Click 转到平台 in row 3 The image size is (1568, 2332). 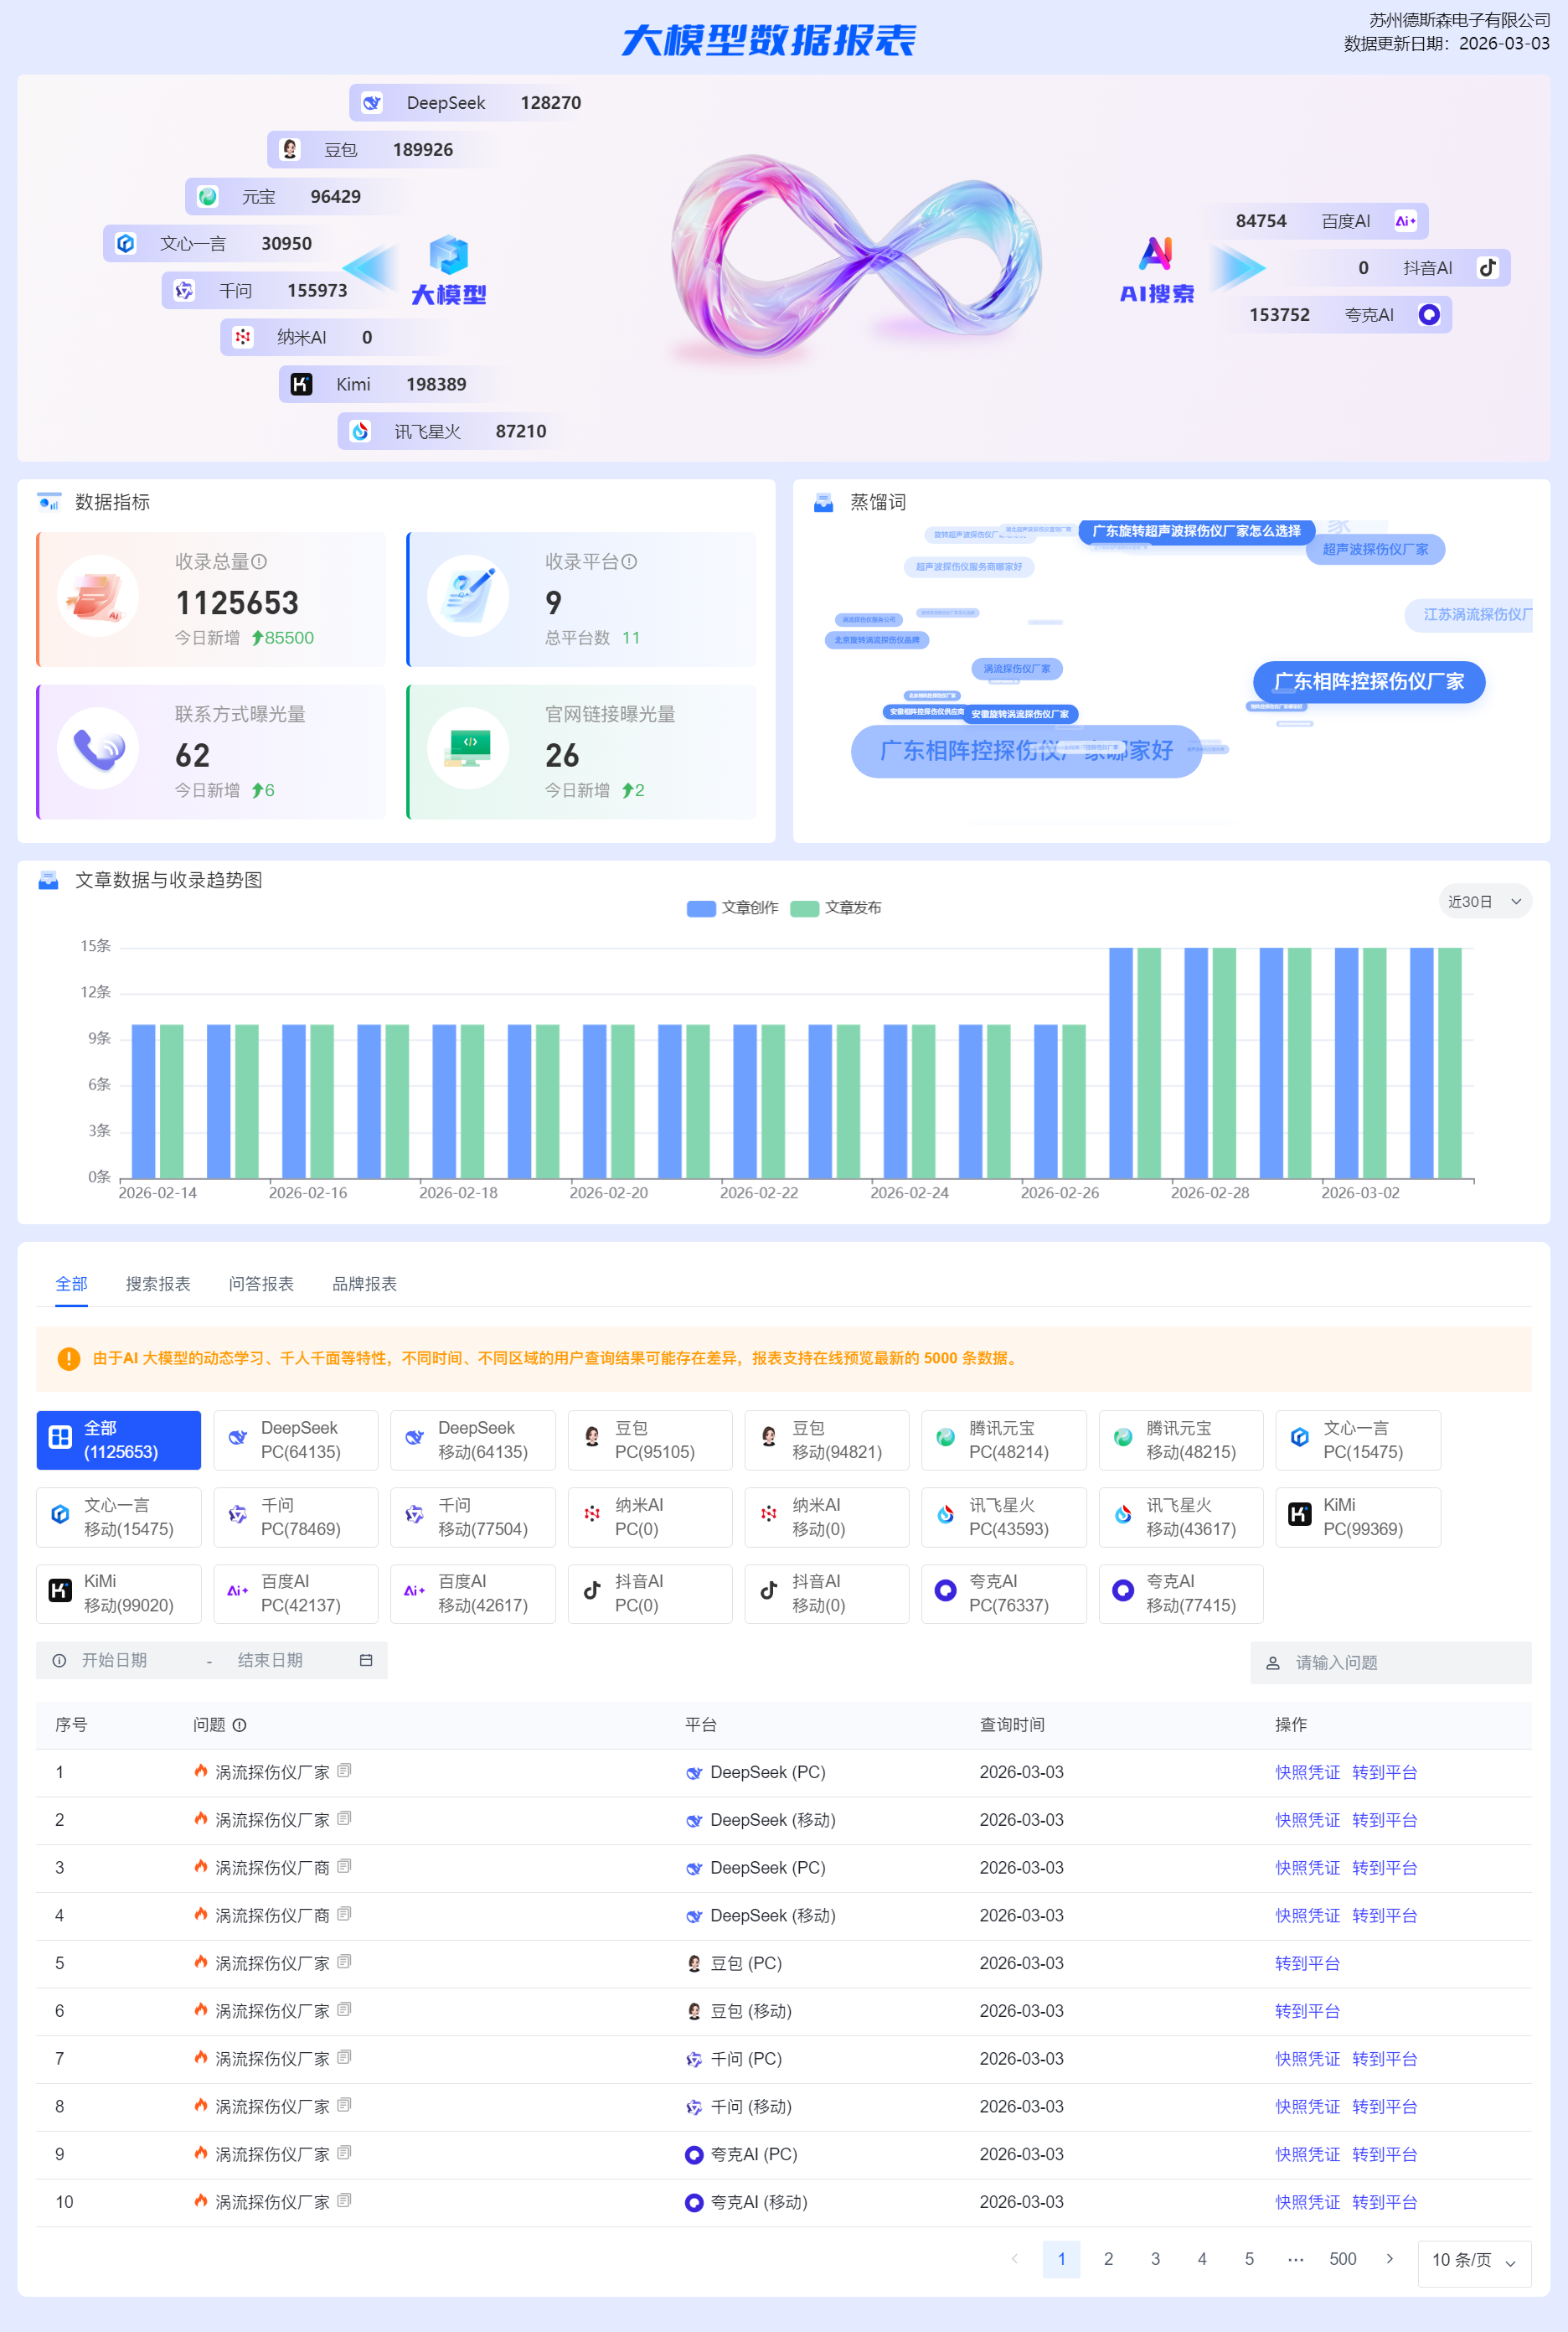(x=1384, y=1868)
